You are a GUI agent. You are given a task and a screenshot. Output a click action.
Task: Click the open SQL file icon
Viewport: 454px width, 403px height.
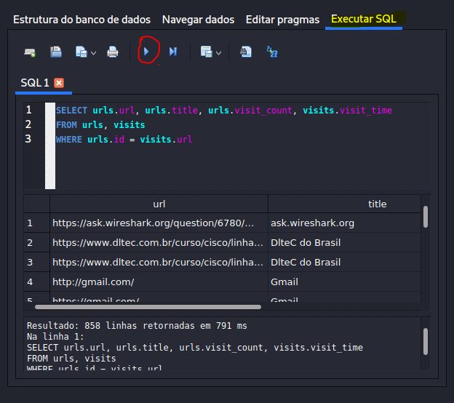[56, 52]
